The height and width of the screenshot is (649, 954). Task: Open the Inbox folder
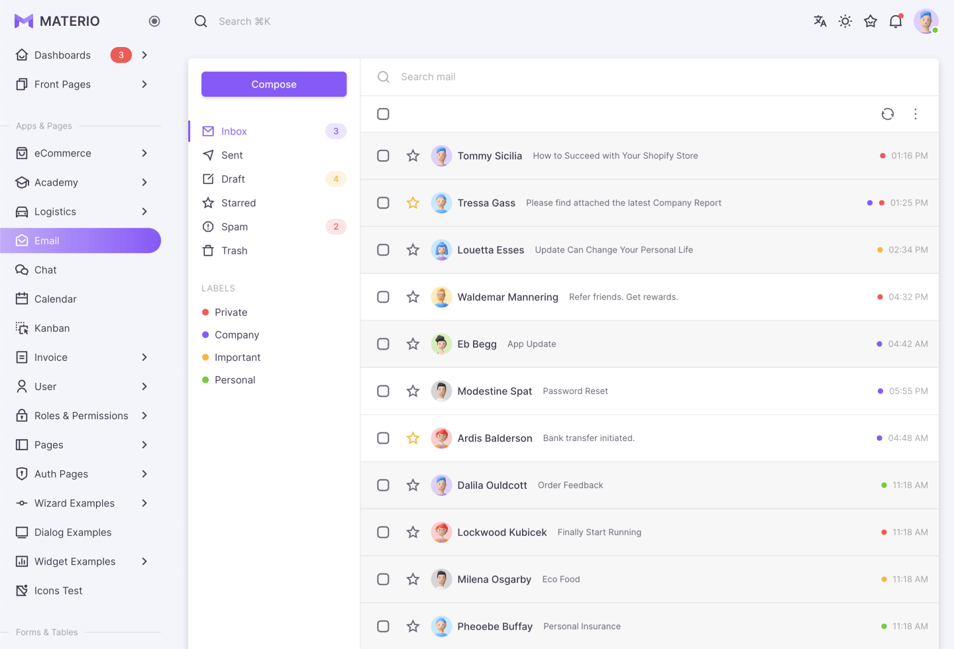tap(274, 131)
